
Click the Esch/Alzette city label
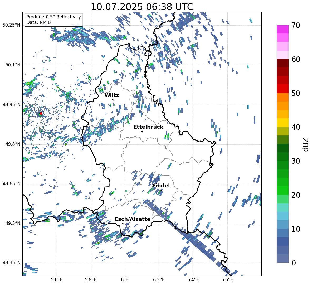point(133,219)
